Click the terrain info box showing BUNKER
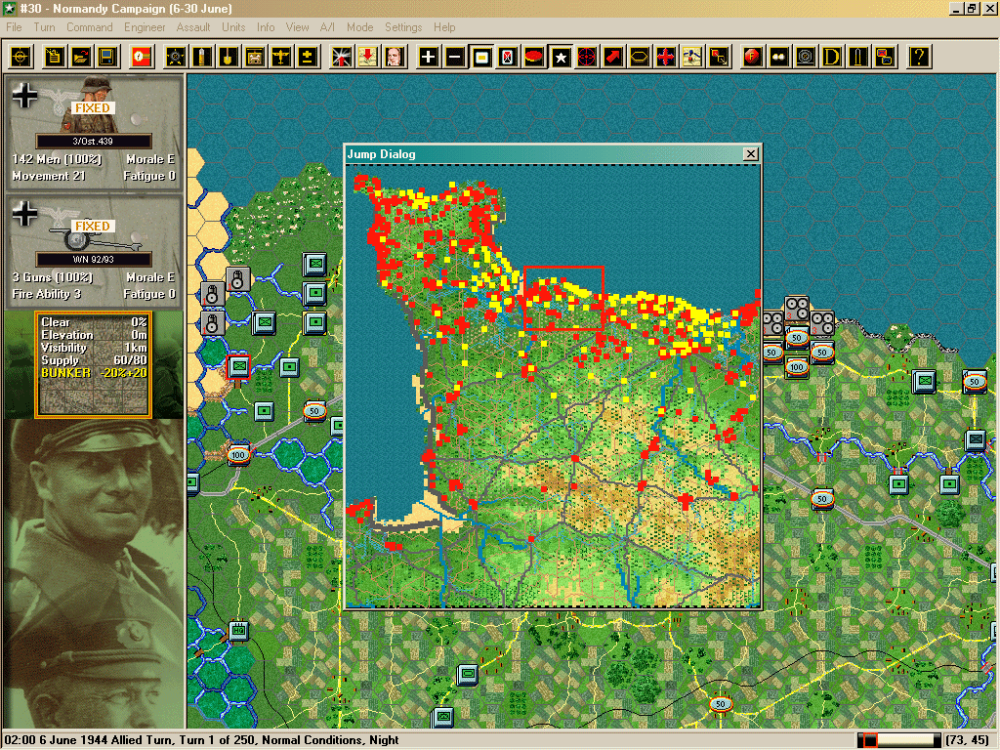The height and width of the screenshot is (750, 1000). [x=94, y=365]
